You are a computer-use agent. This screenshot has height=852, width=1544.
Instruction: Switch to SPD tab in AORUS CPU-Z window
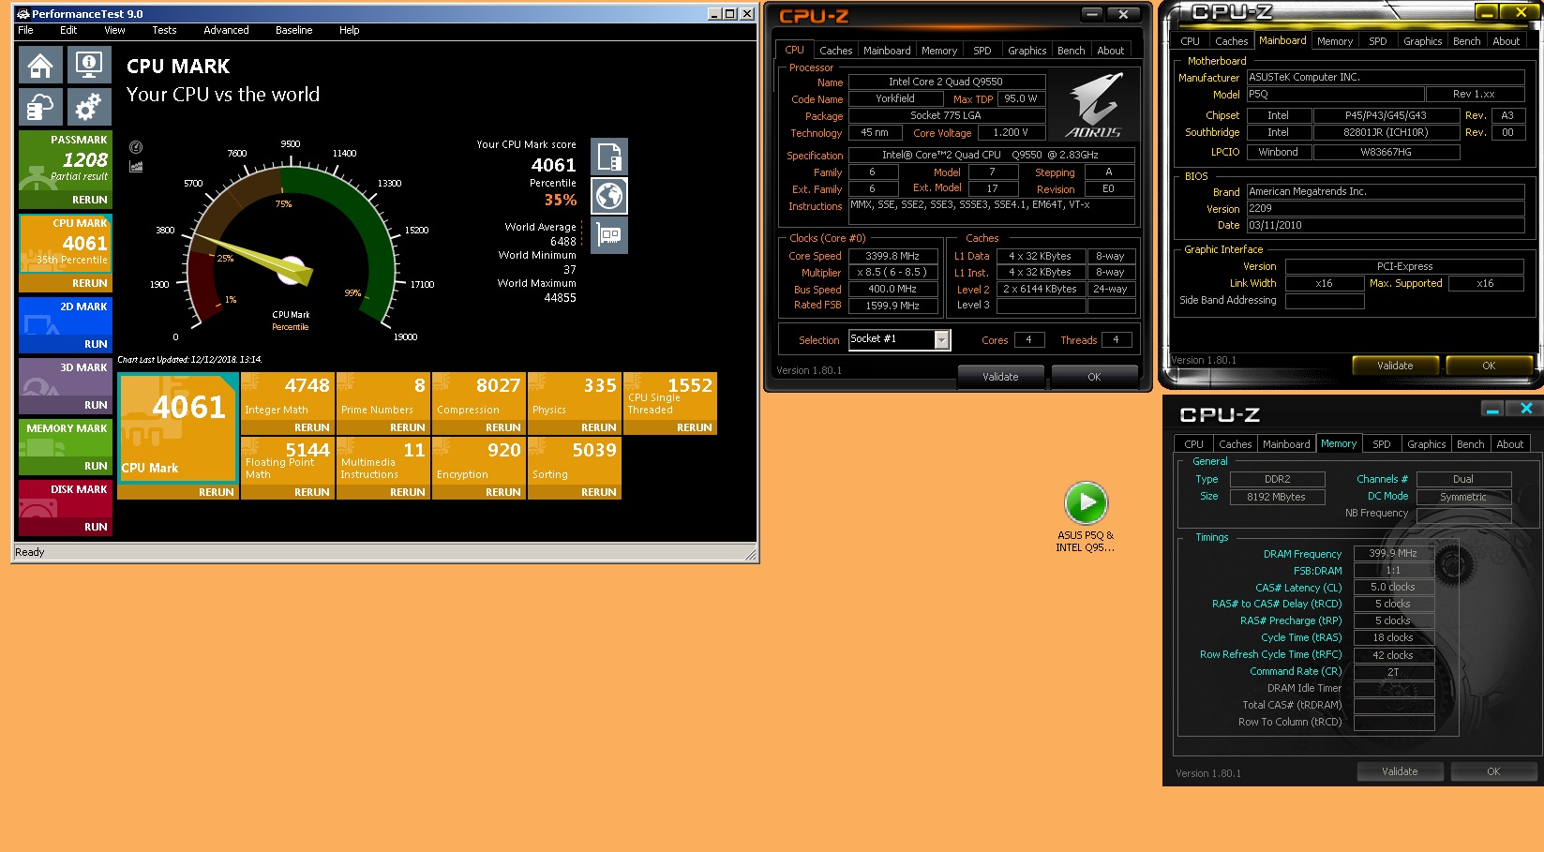point(982,51)
